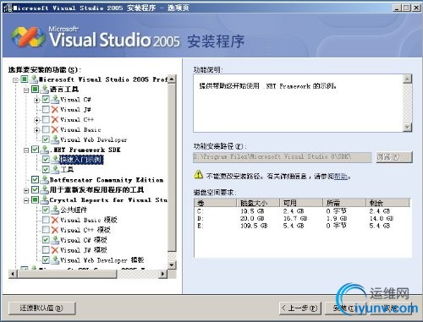The image size is (423, 322).
Task: Enable the Visual J# checkbox
Action: point(46,110)
